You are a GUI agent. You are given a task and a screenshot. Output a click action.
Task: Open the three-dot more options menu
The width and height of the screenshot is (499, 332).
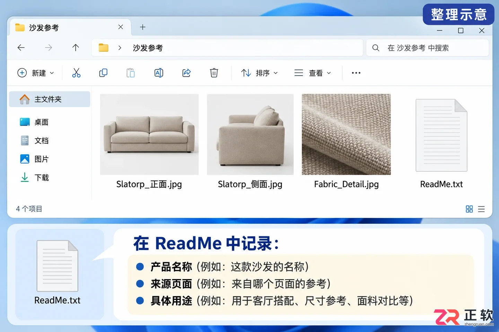tap(356, 73)
